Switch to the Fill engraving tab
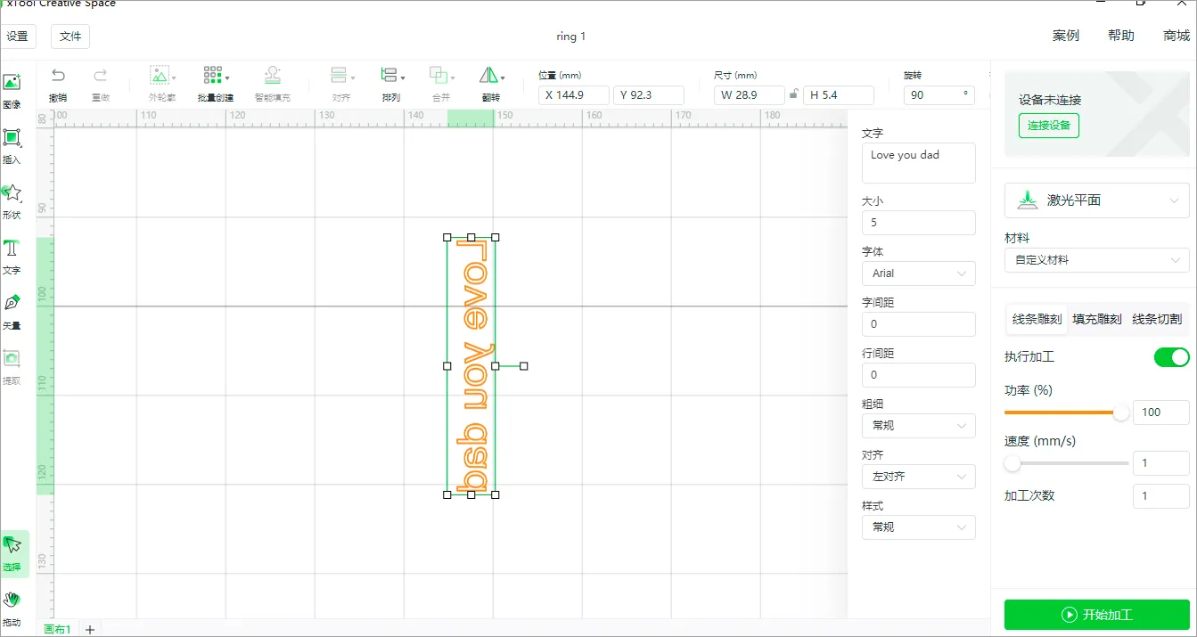Image resolution: width=1197 pixels, height=637 pixels. [x=1096, y=319]
